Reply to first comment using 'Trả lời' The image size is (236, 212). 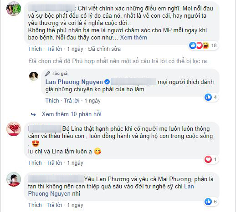(x=54, y=49)
